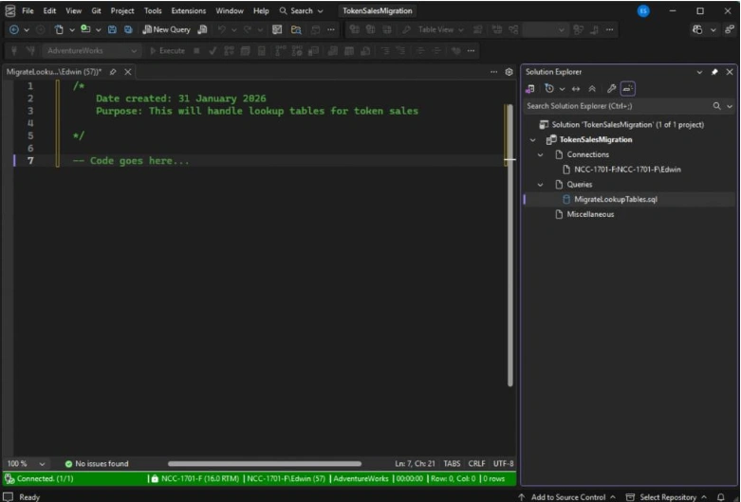Open the Project menu
The height and width of the screenshot is (502, 741).
pos(122,10)
